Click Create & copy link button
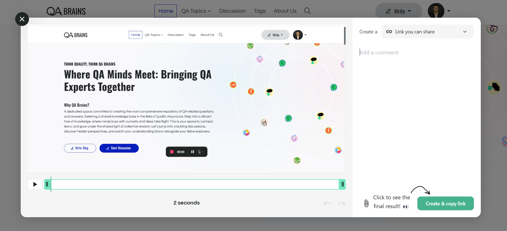Screen dimensions: 507x231 tap(445, 203)
